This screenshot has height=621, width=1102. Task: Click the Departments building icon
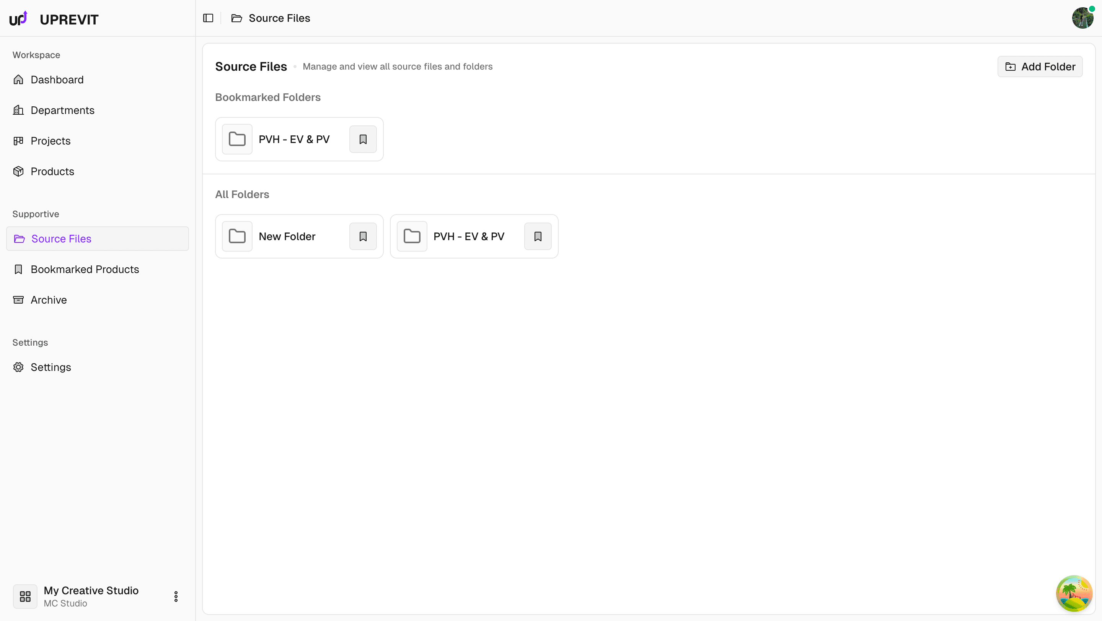point(18,110)
